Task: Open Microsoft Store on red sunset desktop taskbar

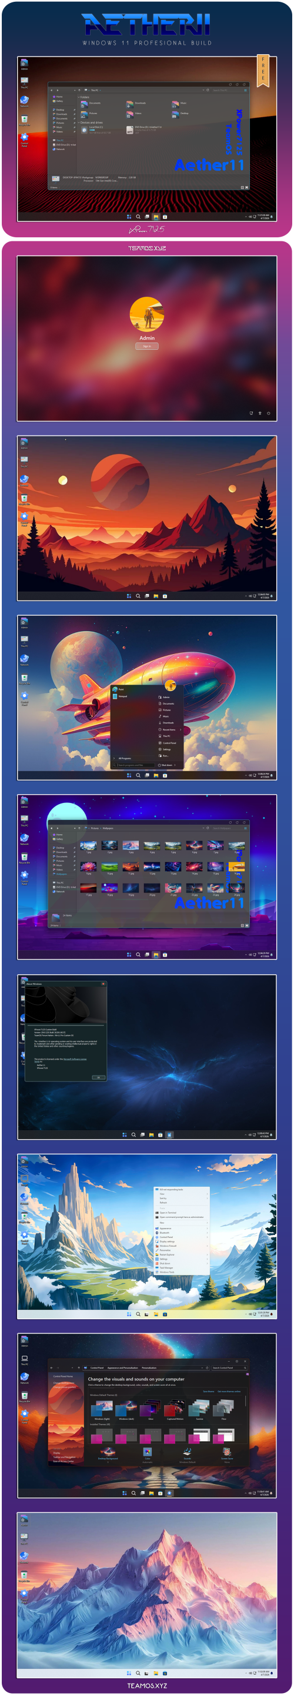Action: click(165, 596)
